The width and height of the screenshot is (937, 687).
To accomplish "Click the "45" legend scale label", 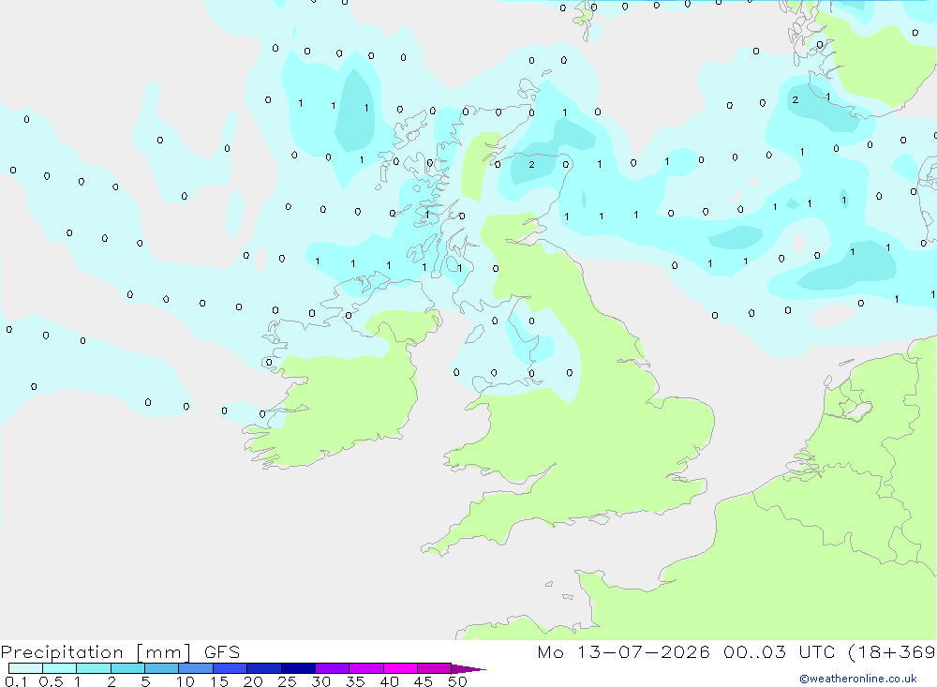I will (424, 681).
